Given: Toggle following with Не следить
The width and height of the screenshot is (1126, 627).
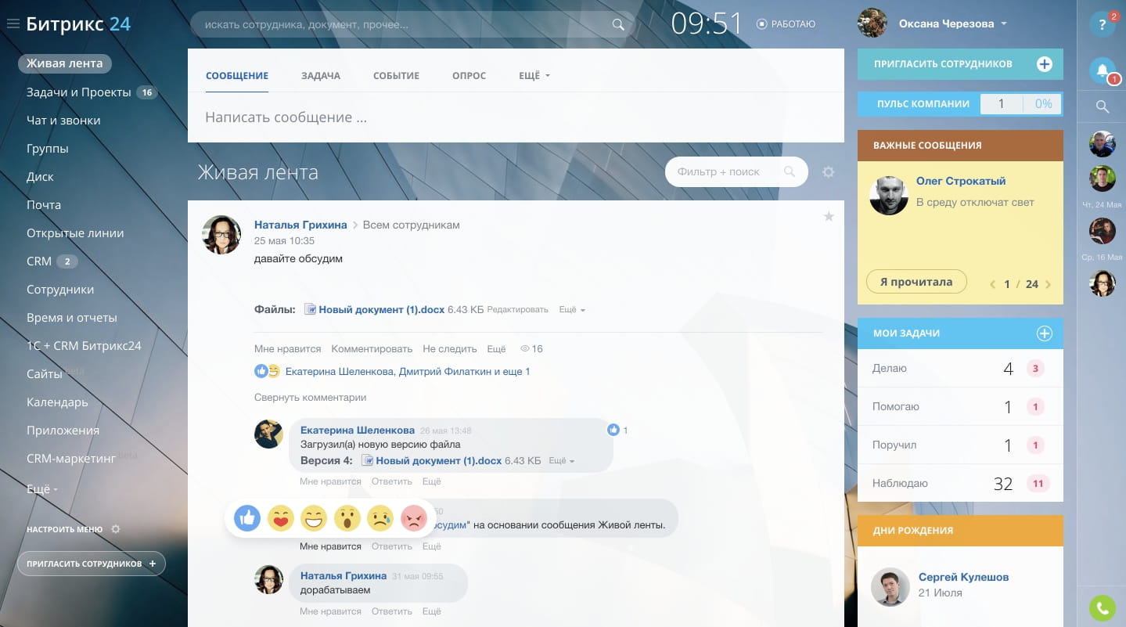Looking at the screenshot, I should coord(449,349).
